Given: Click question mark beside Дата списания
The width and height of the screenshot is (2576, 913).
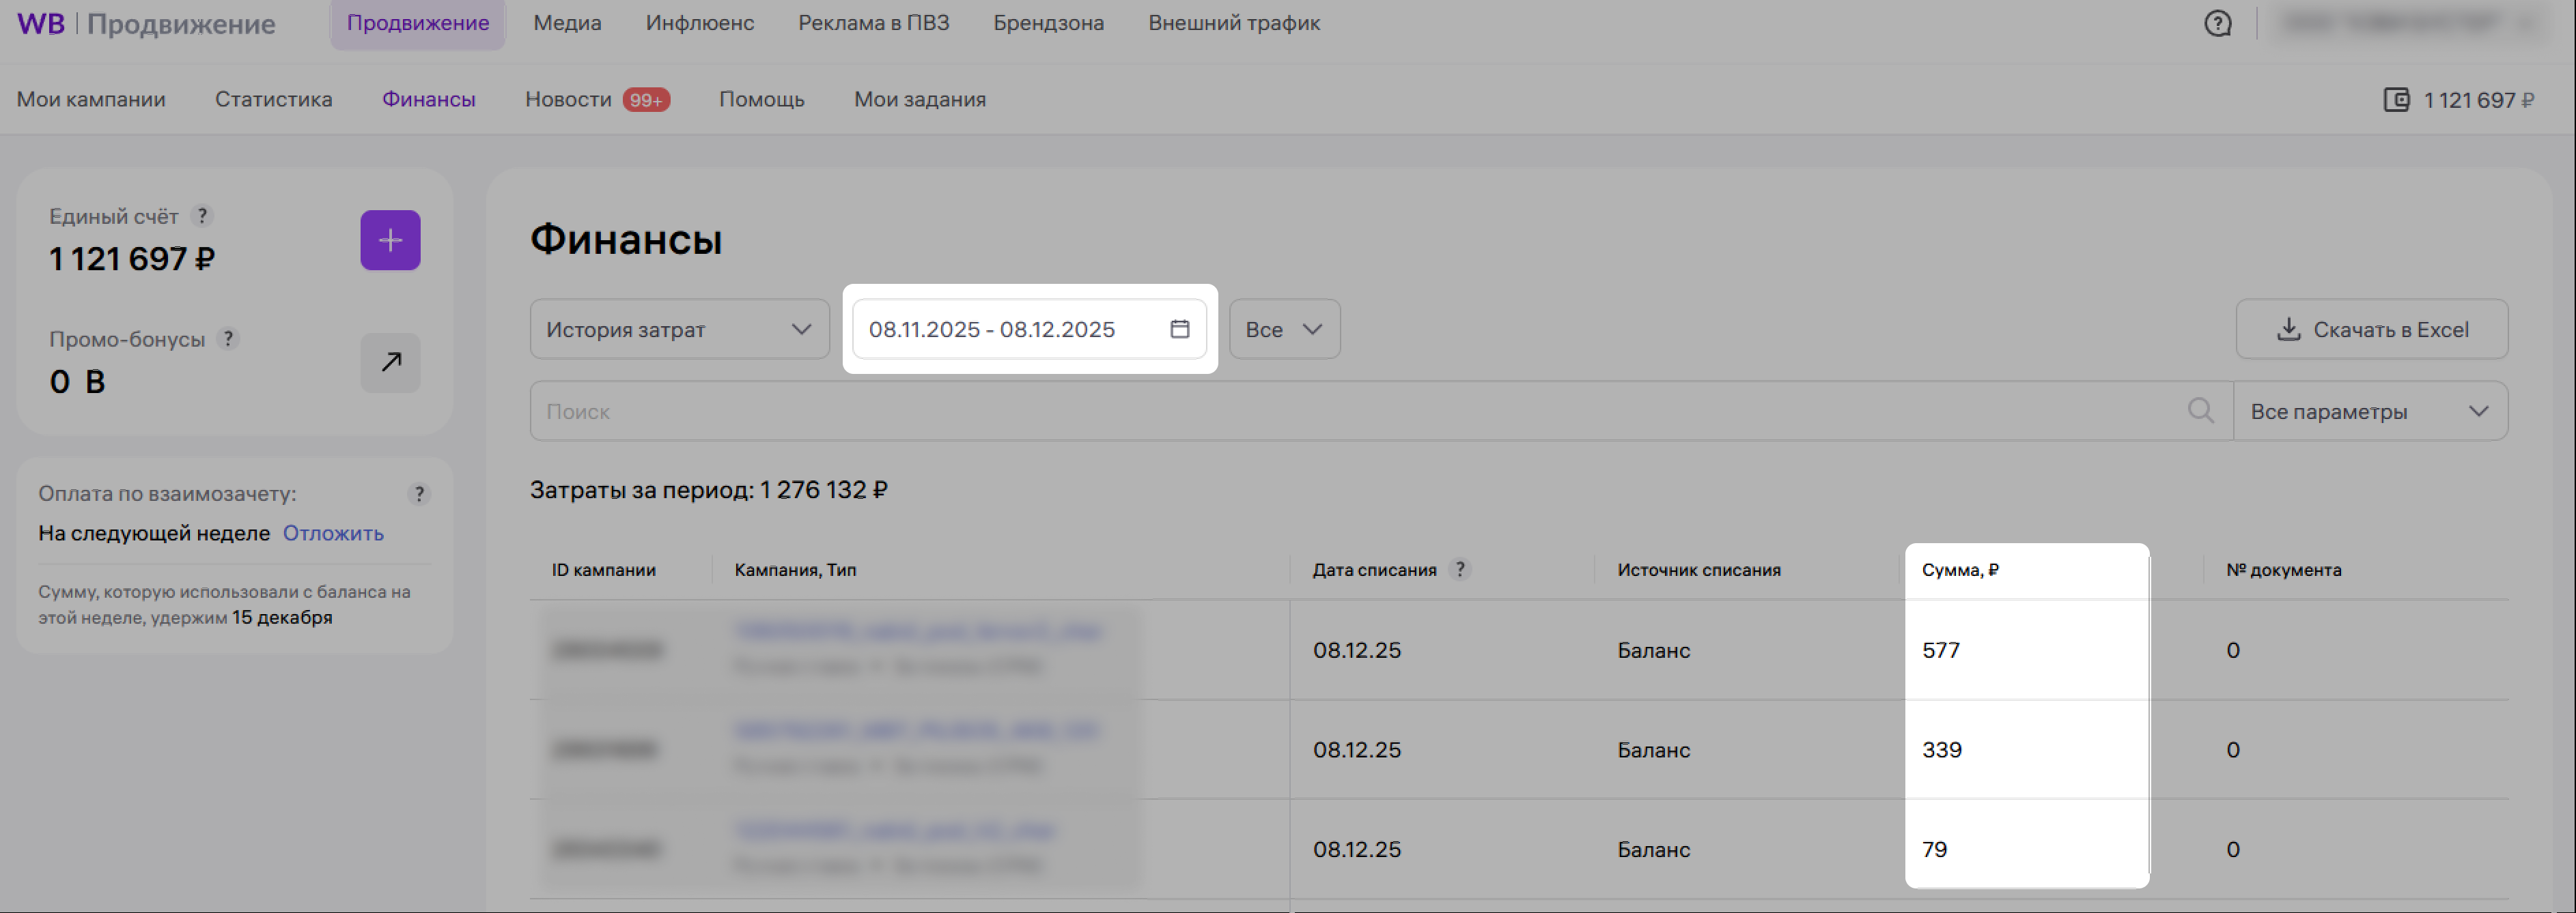Looking at the screenshot, I should (1460, 569).
